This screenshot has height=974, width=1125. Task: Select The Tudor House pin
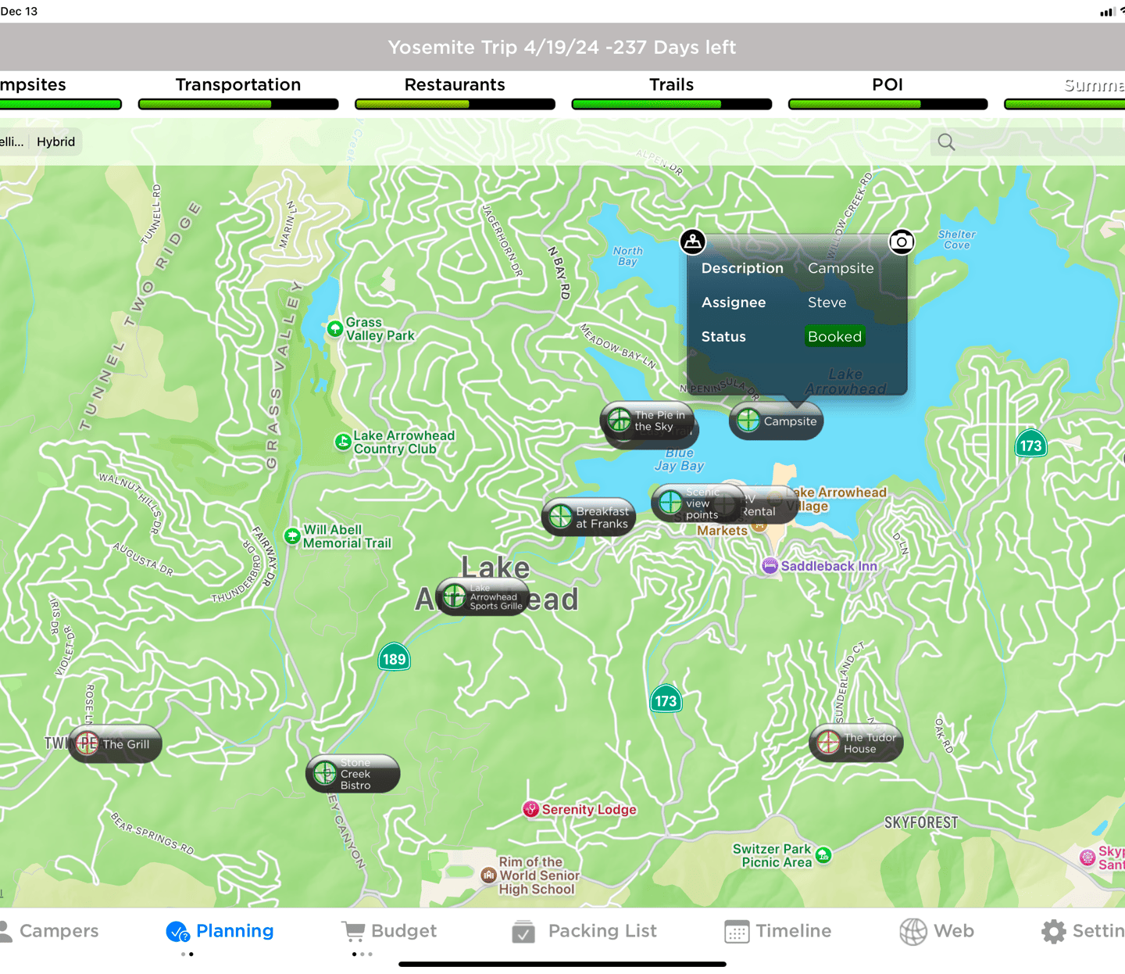(856, 743)
